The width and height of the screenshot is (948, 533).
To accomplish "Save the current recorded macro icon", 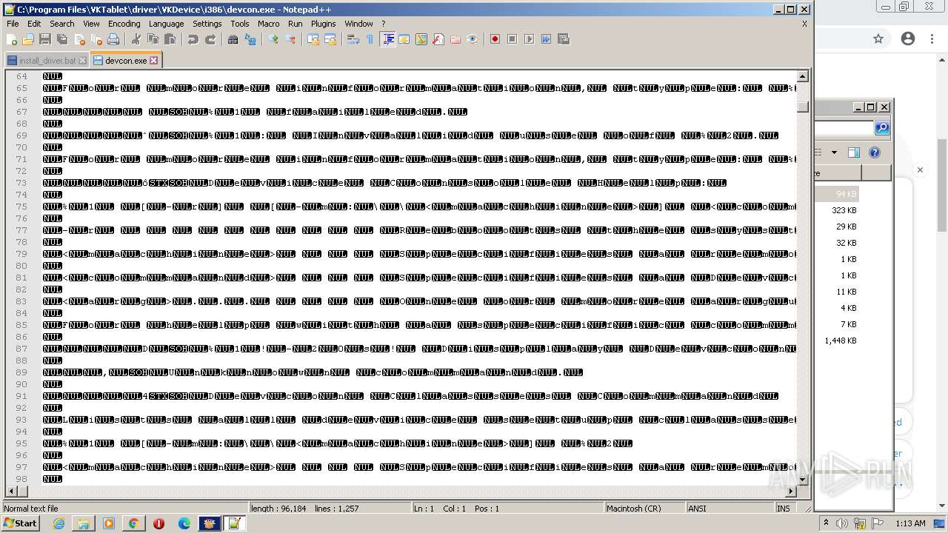I will pos(564,39).
